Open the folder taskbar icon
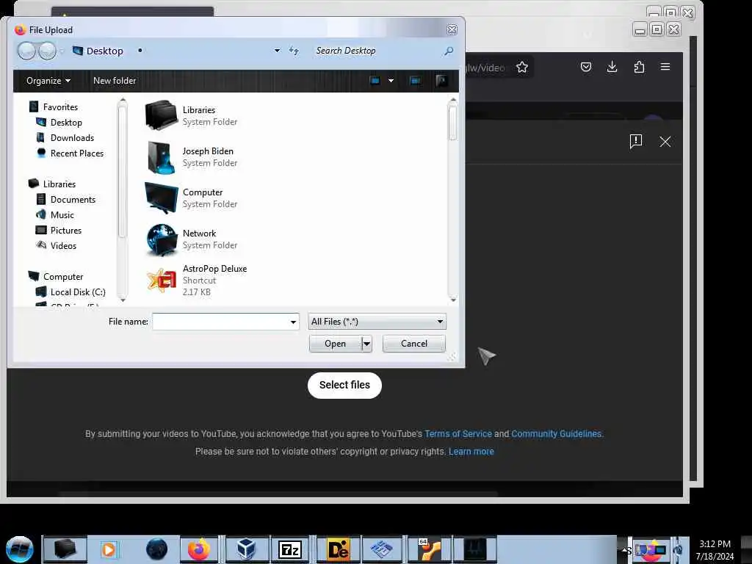The image size is (752, 564). [65, 549]
